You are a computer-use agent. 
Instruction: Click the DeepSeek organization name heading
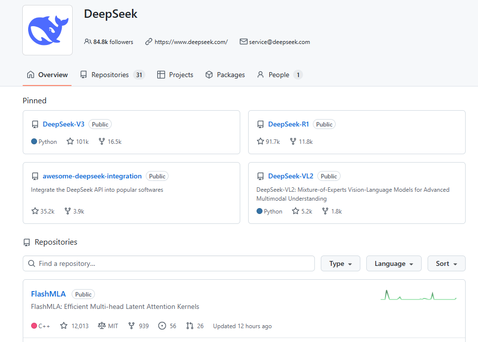click(111, 14)
